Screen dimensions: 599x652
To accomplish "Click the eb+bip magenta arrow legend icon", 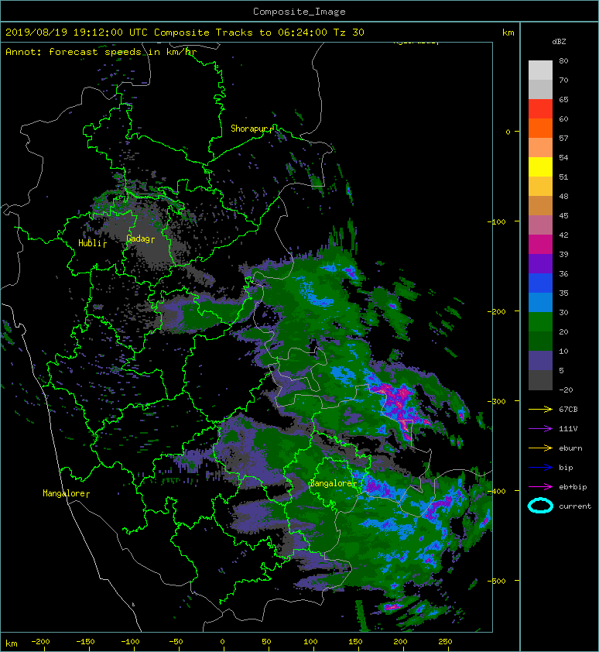I will tap(540, 487).
